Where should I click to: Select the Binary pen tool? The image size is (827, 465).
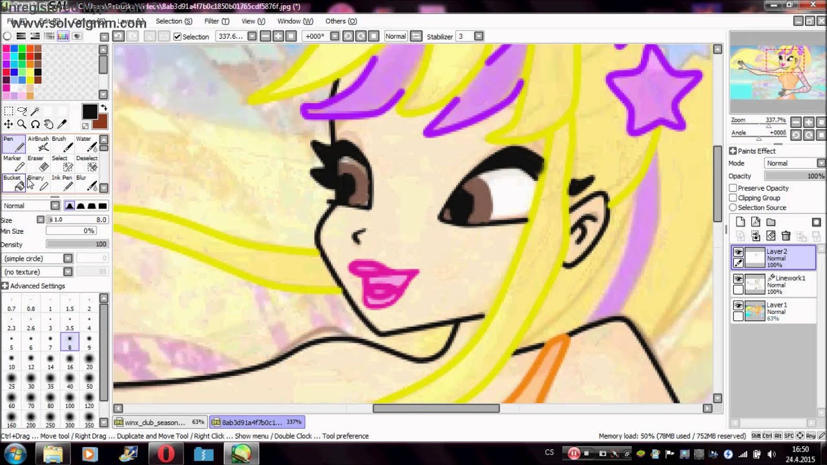click(x=38, y=182)
